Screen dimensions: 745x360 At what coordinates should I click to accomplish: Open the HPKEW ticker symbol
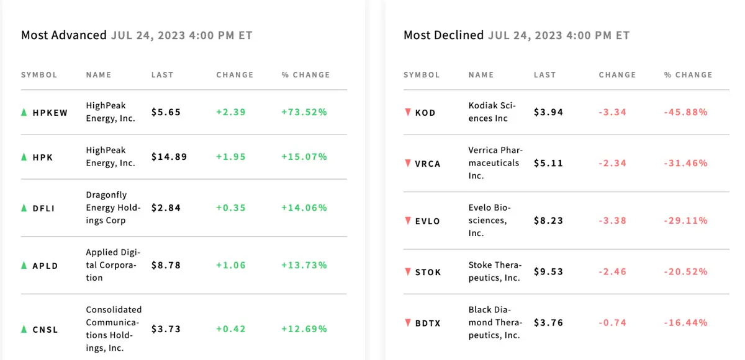50,113
